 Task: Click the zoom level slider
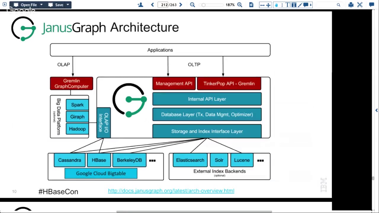(211, 5)
